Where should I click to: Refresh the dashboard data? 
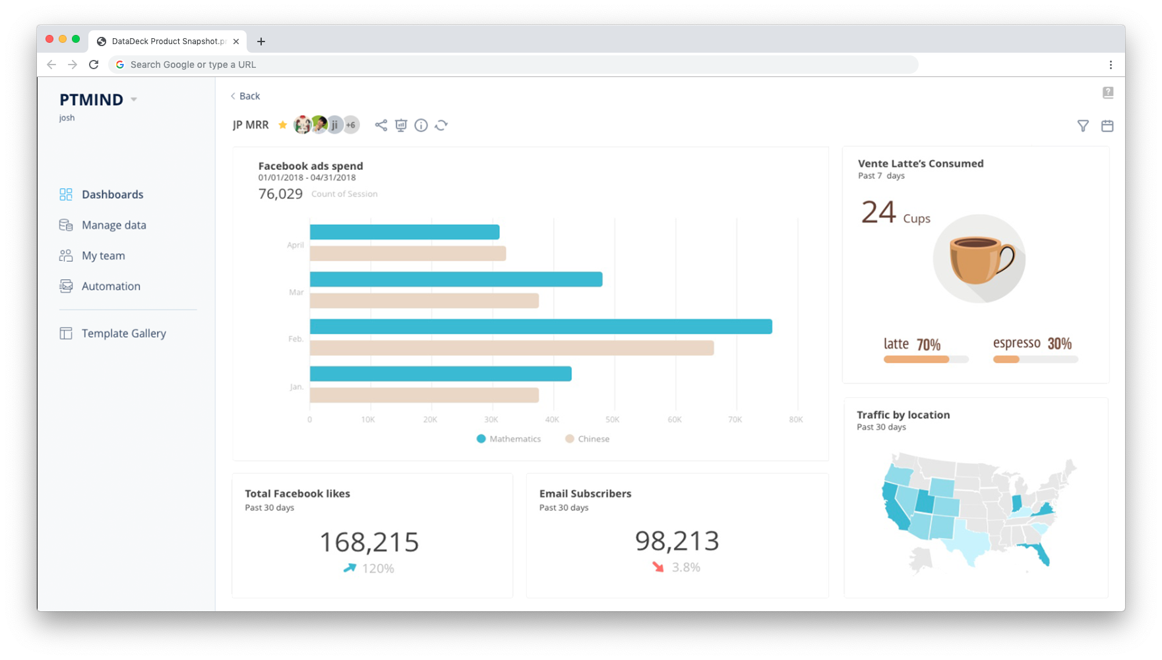click(x=441, y=125)
